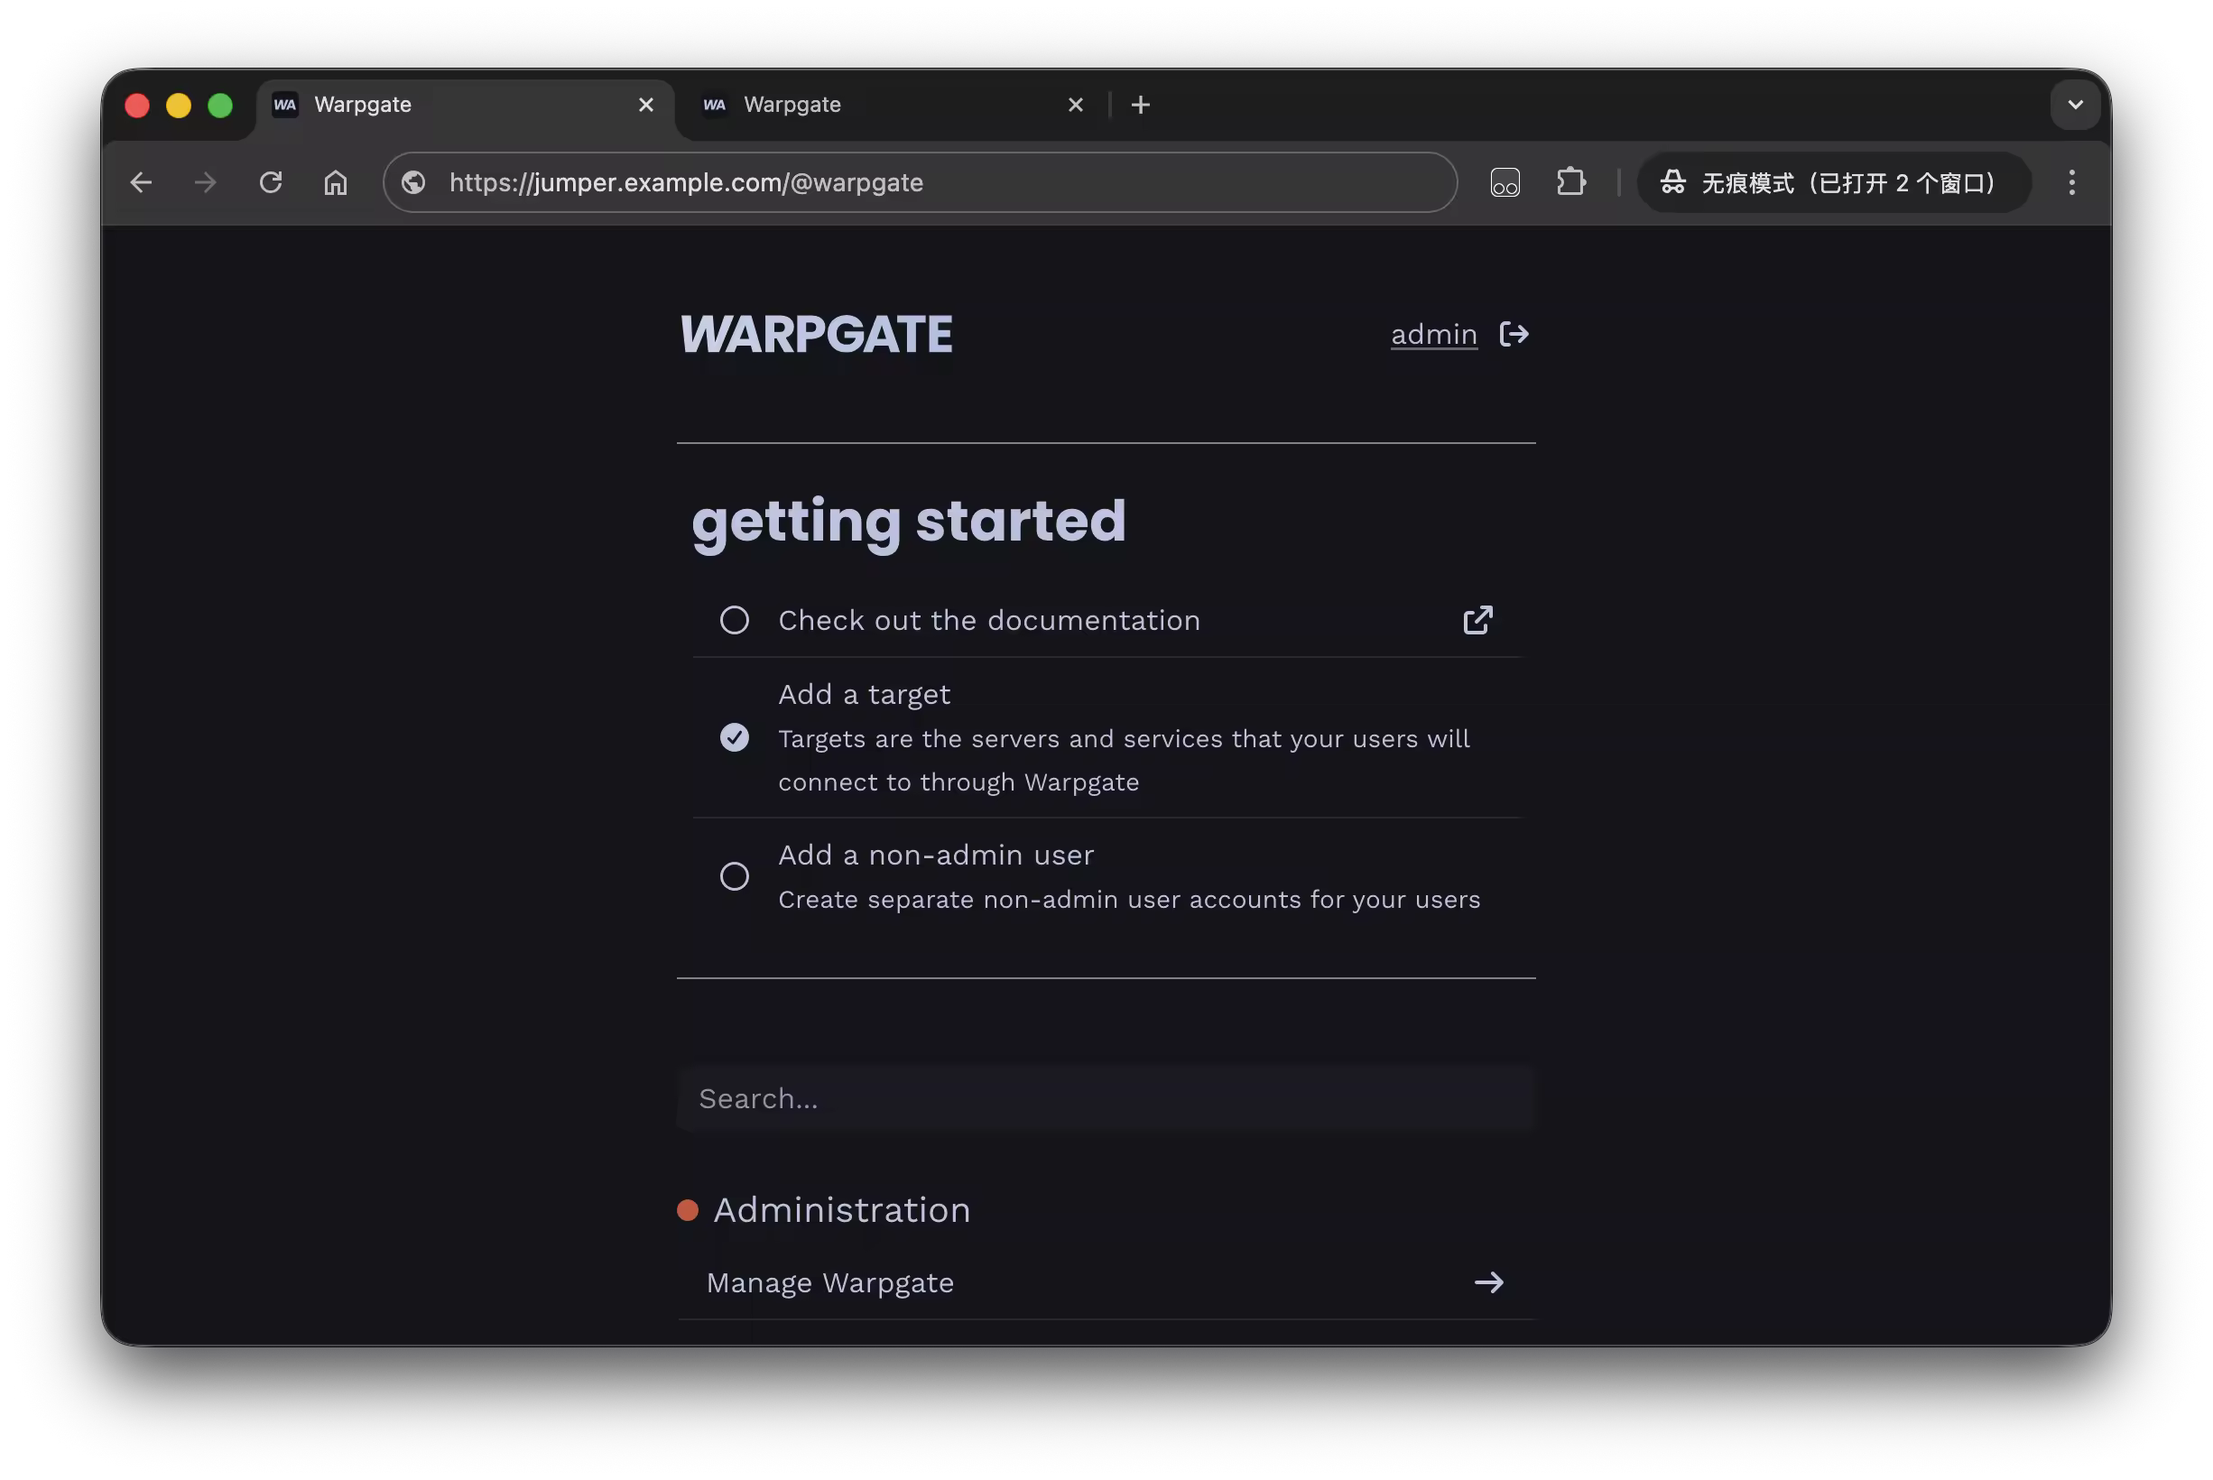Open the documentation external link icon
The image size is (2213, 1480).
pyautogui.click(x=1477, y=620)
